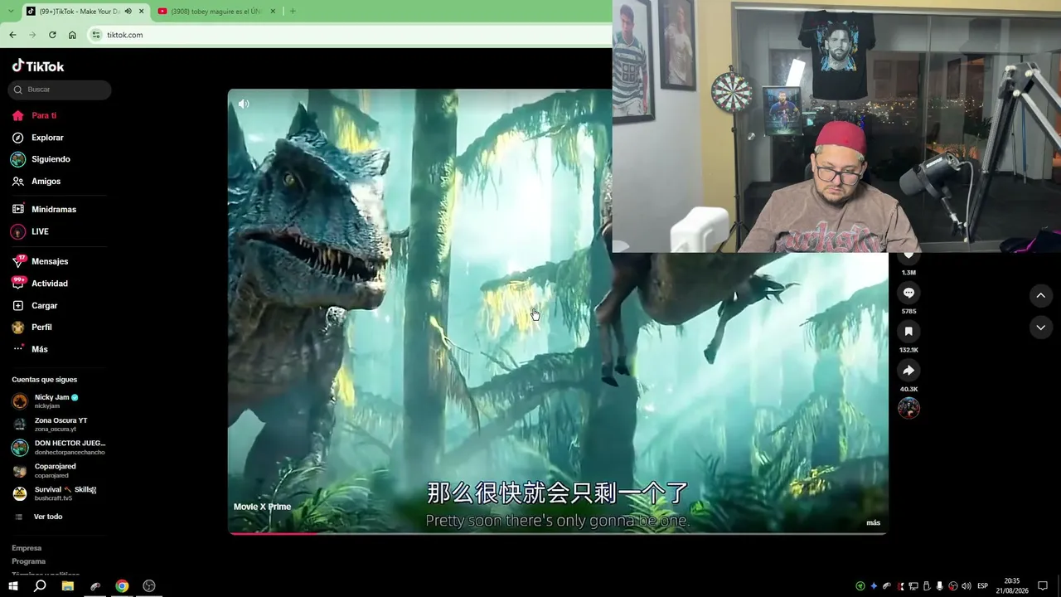Open the system volume control
The width and height of the screenshot is (1061, 597).
coord(967,586)
